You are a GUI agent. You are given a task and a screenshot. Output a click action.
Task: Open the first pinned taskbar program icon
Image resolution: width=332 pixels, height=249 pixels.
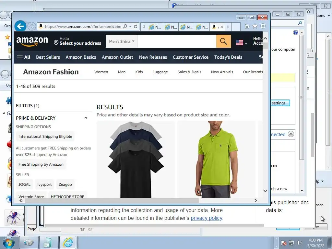[29, 243]
